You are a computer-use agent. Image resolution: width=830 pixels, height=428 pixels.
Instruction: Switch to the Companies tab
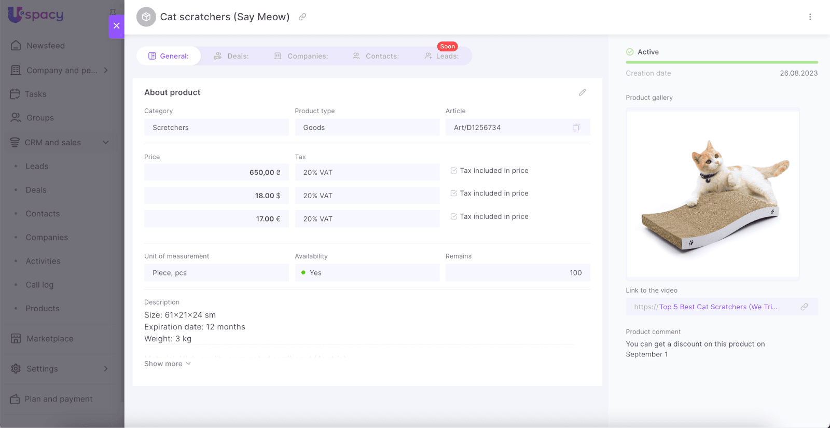(301, 56)
